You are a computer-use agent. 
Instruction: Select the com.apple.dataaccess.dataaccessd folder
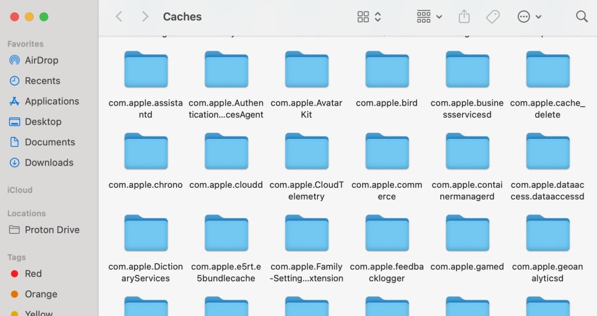[547, 151]
